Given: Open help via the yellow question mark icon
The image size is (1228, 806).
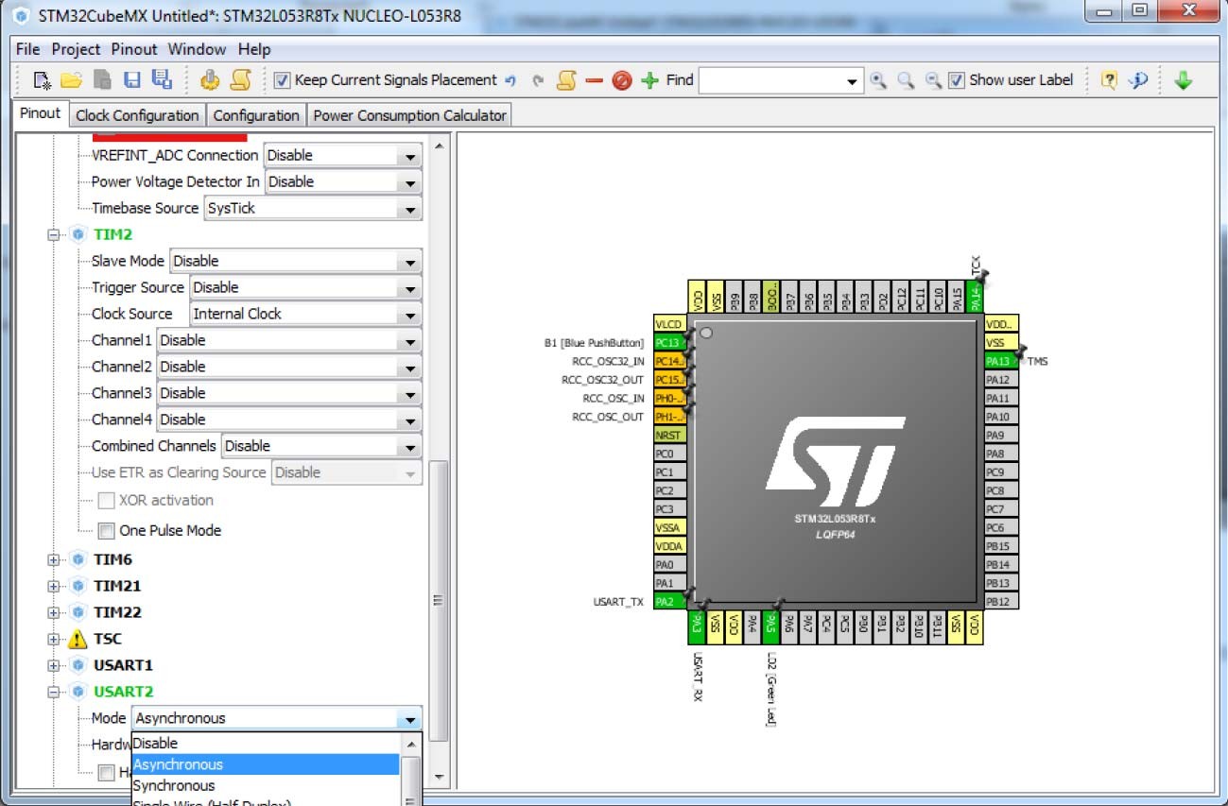Looking at the screenshot, I should tap(1109, 80).
